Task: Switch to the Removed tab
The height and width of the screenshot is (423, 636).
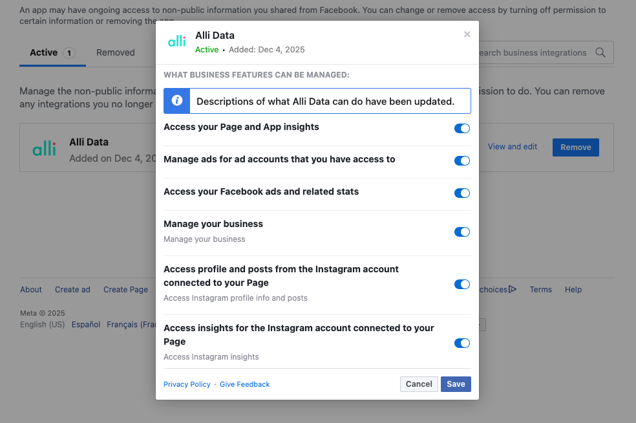Action: click(x=116, y=53)
